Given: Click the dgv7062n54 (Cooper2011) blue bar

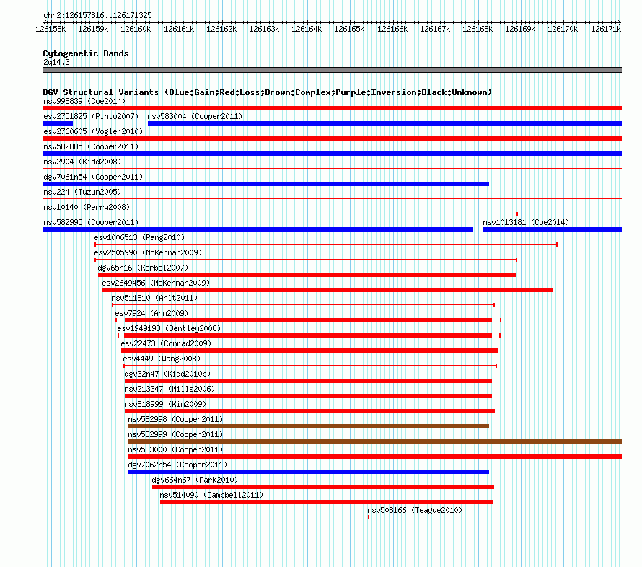Looking at the screenshot, I should coord(309,472).
